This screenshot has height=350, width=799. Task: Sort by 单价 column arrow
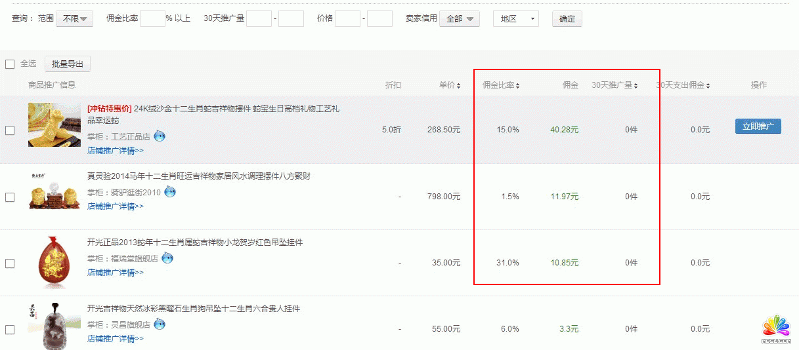click(x=458, y=86)
